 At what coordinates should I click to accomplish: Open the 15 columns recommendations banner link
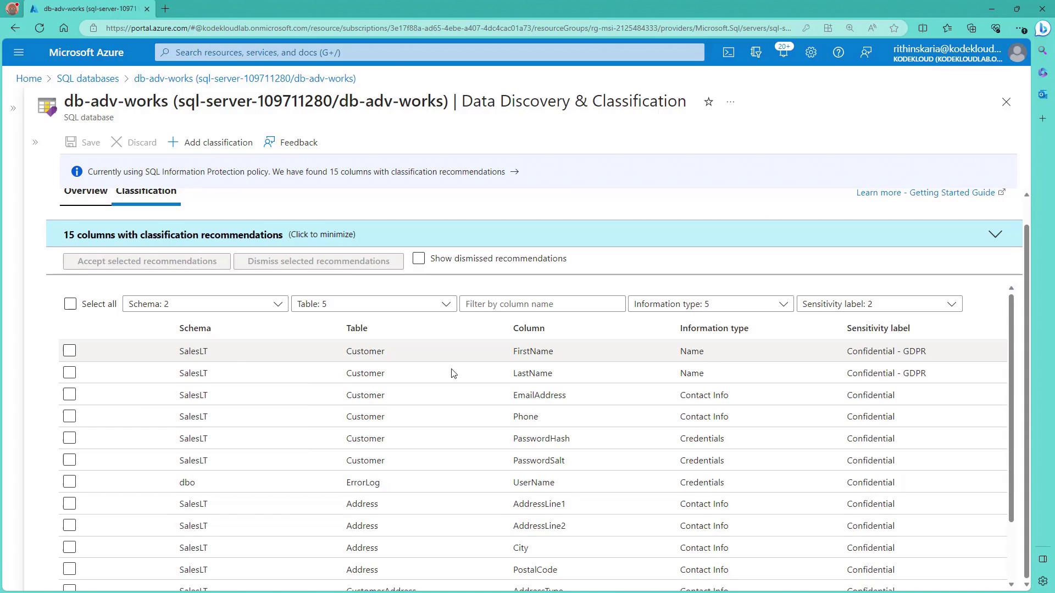[x=303, y=172]
